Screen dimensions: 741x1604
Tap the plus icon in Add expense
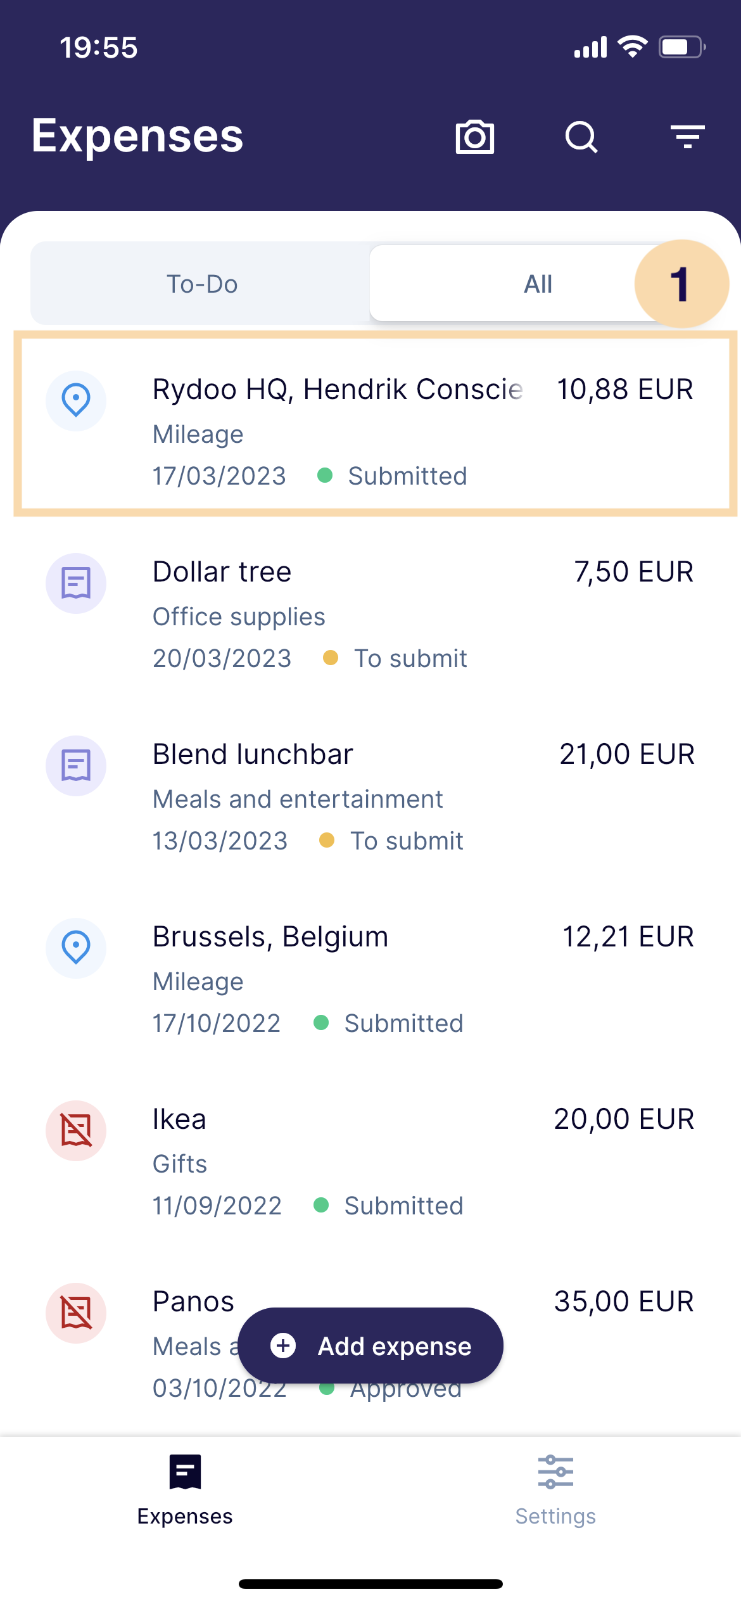click(283, 1346)
